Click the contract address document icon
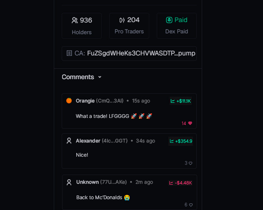263x210 pixels. (69, 53)
